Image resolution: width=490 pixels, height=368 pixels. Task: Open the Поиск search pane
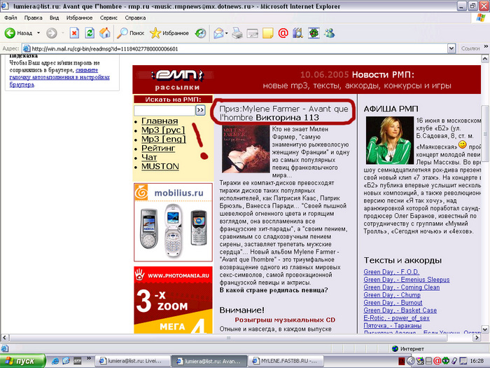(x=131, y=33)
